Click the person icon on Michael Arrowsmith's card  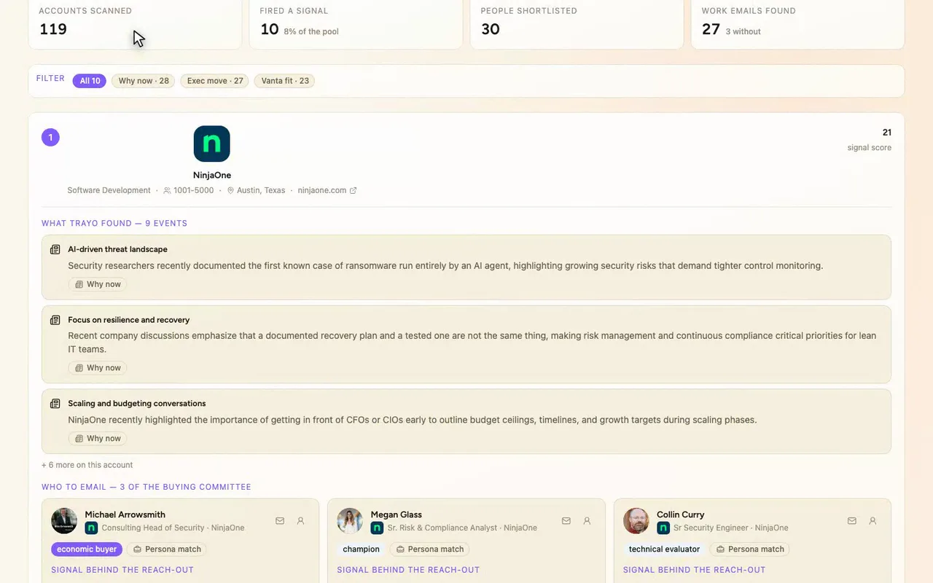click(x=300, y=521)
